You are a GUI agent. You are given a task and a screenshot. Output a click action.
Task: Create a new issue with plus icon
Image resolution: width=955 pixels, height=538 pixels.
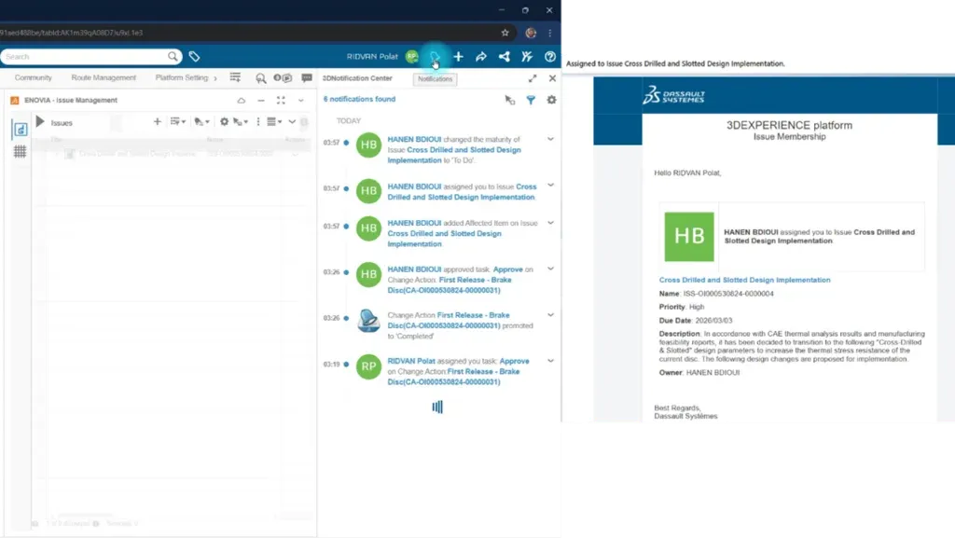(x=157, y=122)
